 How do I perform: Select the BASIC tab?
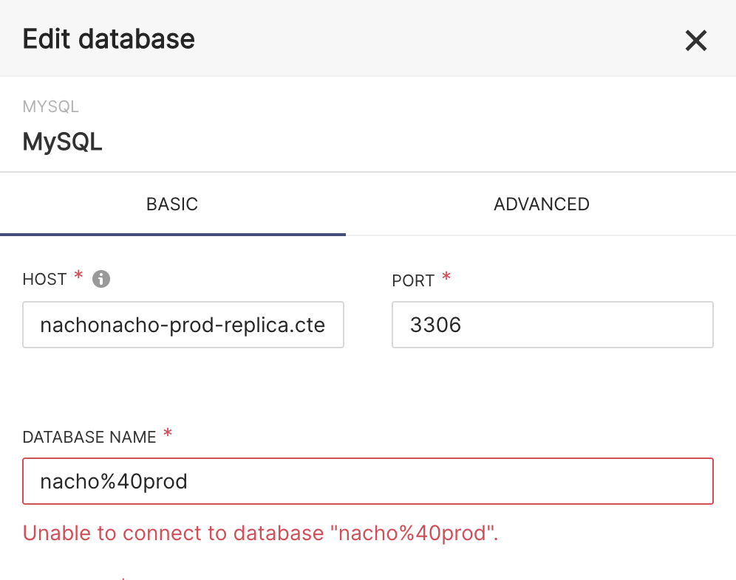pyautogui.click(x=172, y=204)
